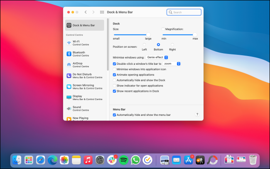Screen dimensions: 270x169
Task: Uncheck Animate opening applications
Action: point(115,74)
